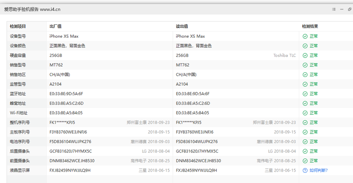Select the 液晶显示屏 row label

pos(20,170)
